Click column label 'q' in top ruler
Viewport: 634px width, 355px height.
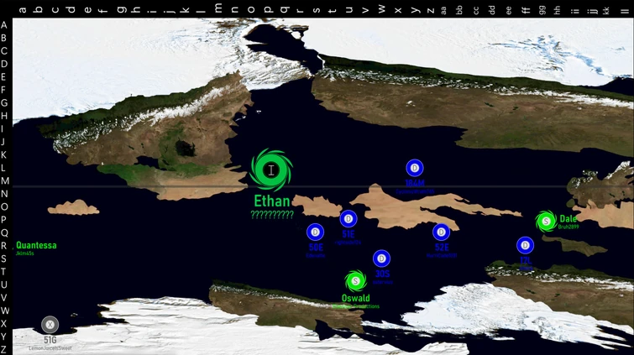pyautogui.click(x=284, y=9)
